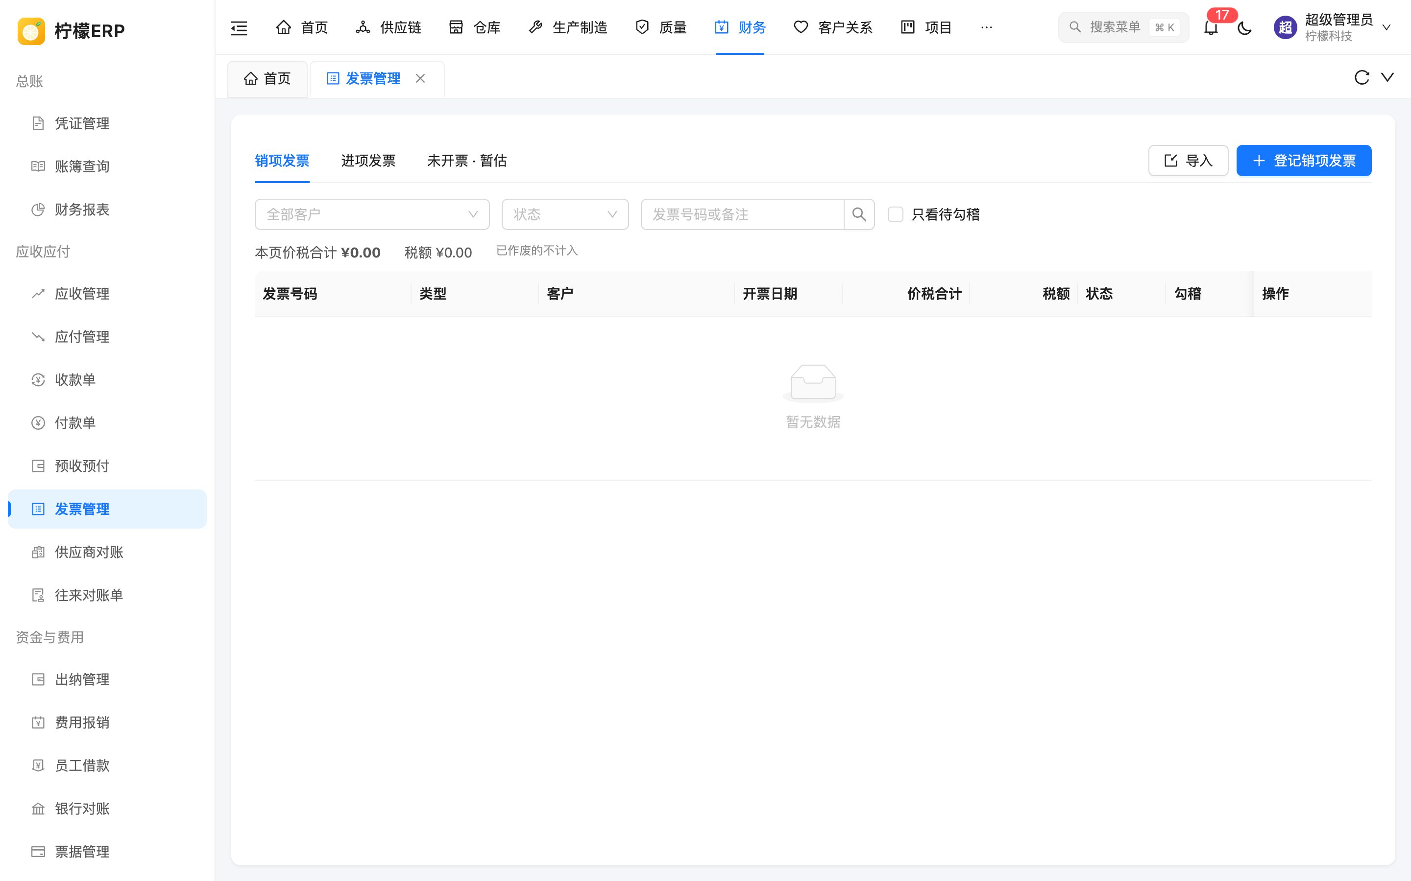Viewport: 1411px width, 881px height.
Task: Click the 导入 button
Action: 1188,161
